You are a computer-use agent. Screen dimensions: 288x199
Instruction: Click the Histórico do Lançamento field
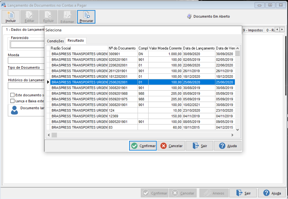point(26,86)
